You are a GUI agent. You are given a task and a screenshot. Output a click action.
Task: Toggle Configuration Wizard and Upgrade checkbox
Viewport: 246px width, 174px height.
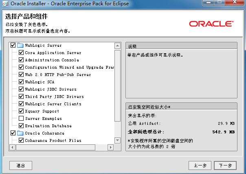point(21,67)
